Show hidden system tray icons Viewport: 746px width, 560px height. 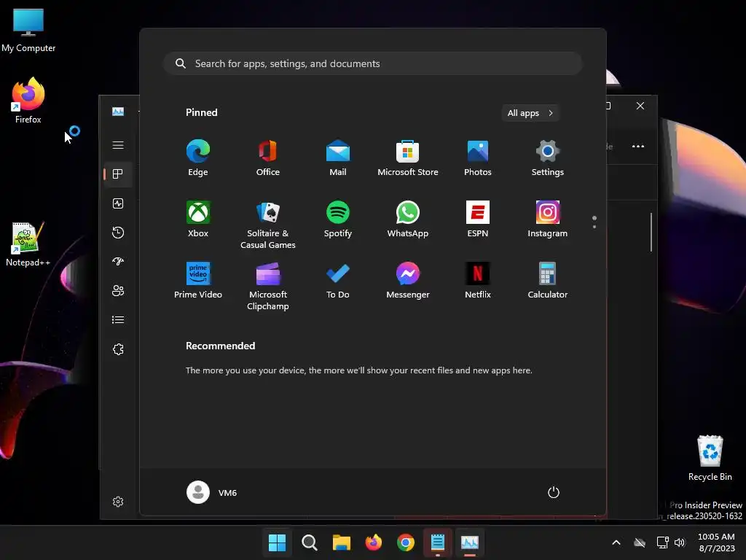pyautogui.click(x=616, y=542)
